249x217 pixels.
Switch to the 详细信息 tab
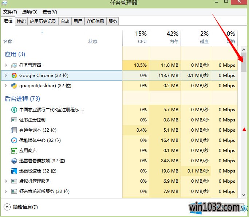(95, 22)
